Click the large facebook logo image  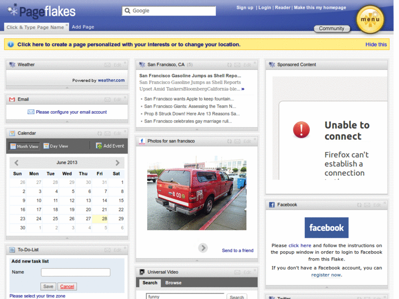click(327, 228)
